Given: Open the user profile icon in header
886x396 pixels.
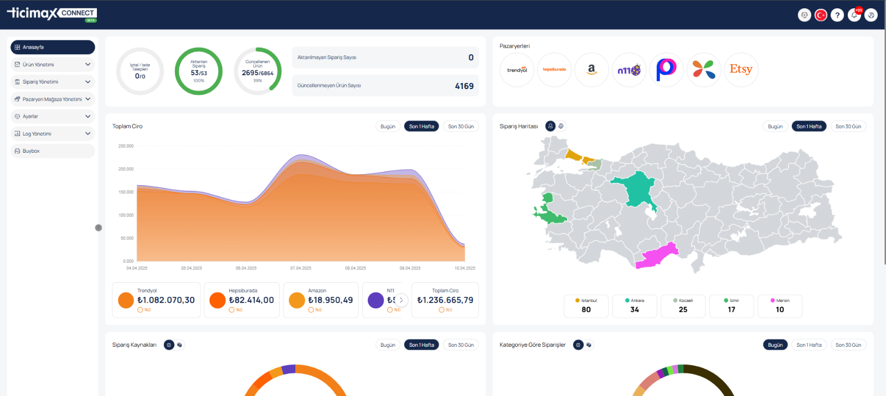Looking at the screenshot, I should point(871,15).
